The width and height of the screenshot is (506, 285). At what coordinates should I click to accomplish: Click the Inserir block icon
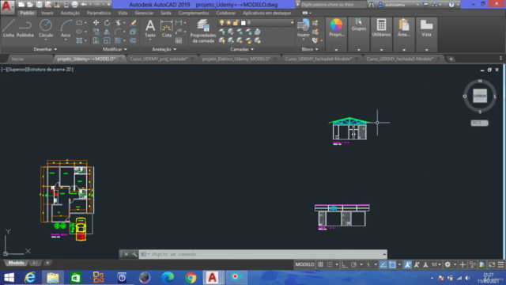[303, 28]
